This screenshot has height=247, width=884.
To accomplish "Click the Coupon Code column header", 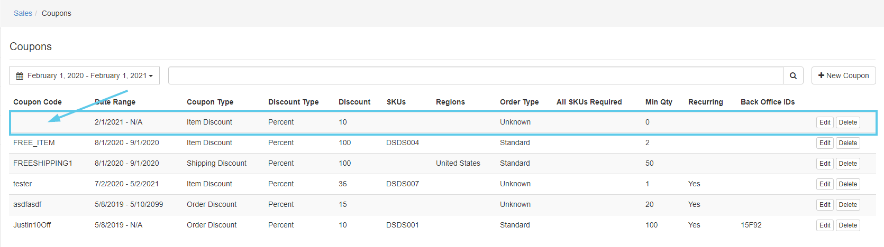I will (37, 102).
